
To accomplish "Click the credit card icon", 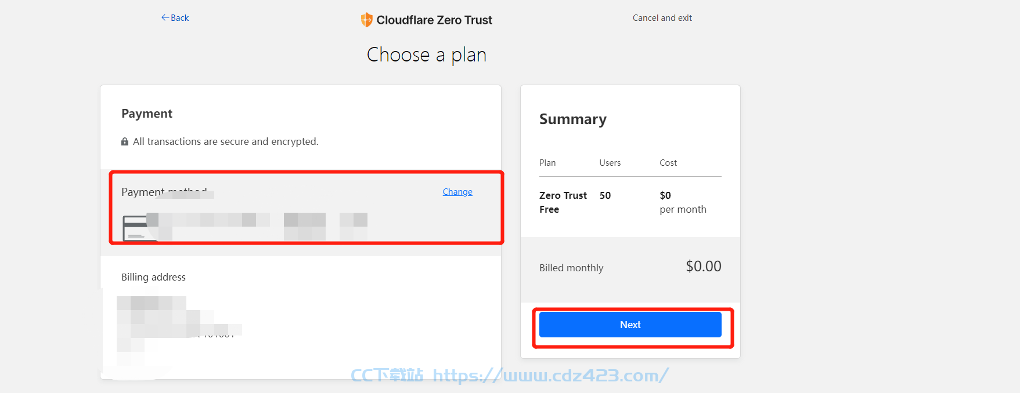I will point(136,228).
